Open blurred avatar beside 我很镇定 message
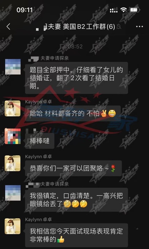 click(x=13, y=193)
